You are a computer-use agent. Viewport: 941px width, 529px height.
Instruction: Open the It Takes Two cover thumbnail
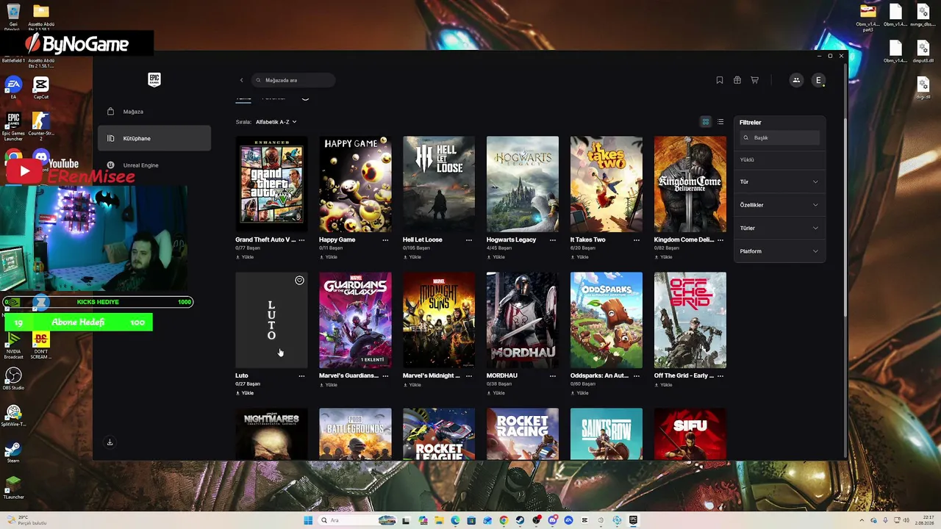(607, 184)
